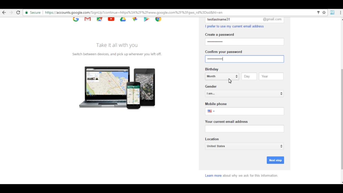The image size is (343, 193).
Task: Click the address bar URL
Action: 133,12
